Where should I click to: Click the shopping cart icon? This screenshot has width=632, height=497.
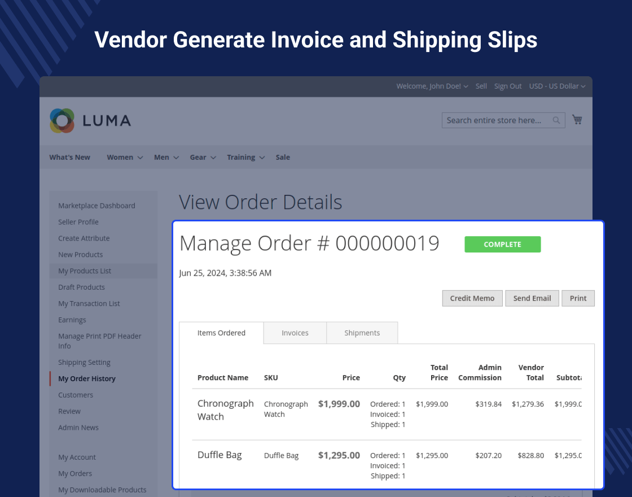577,120
